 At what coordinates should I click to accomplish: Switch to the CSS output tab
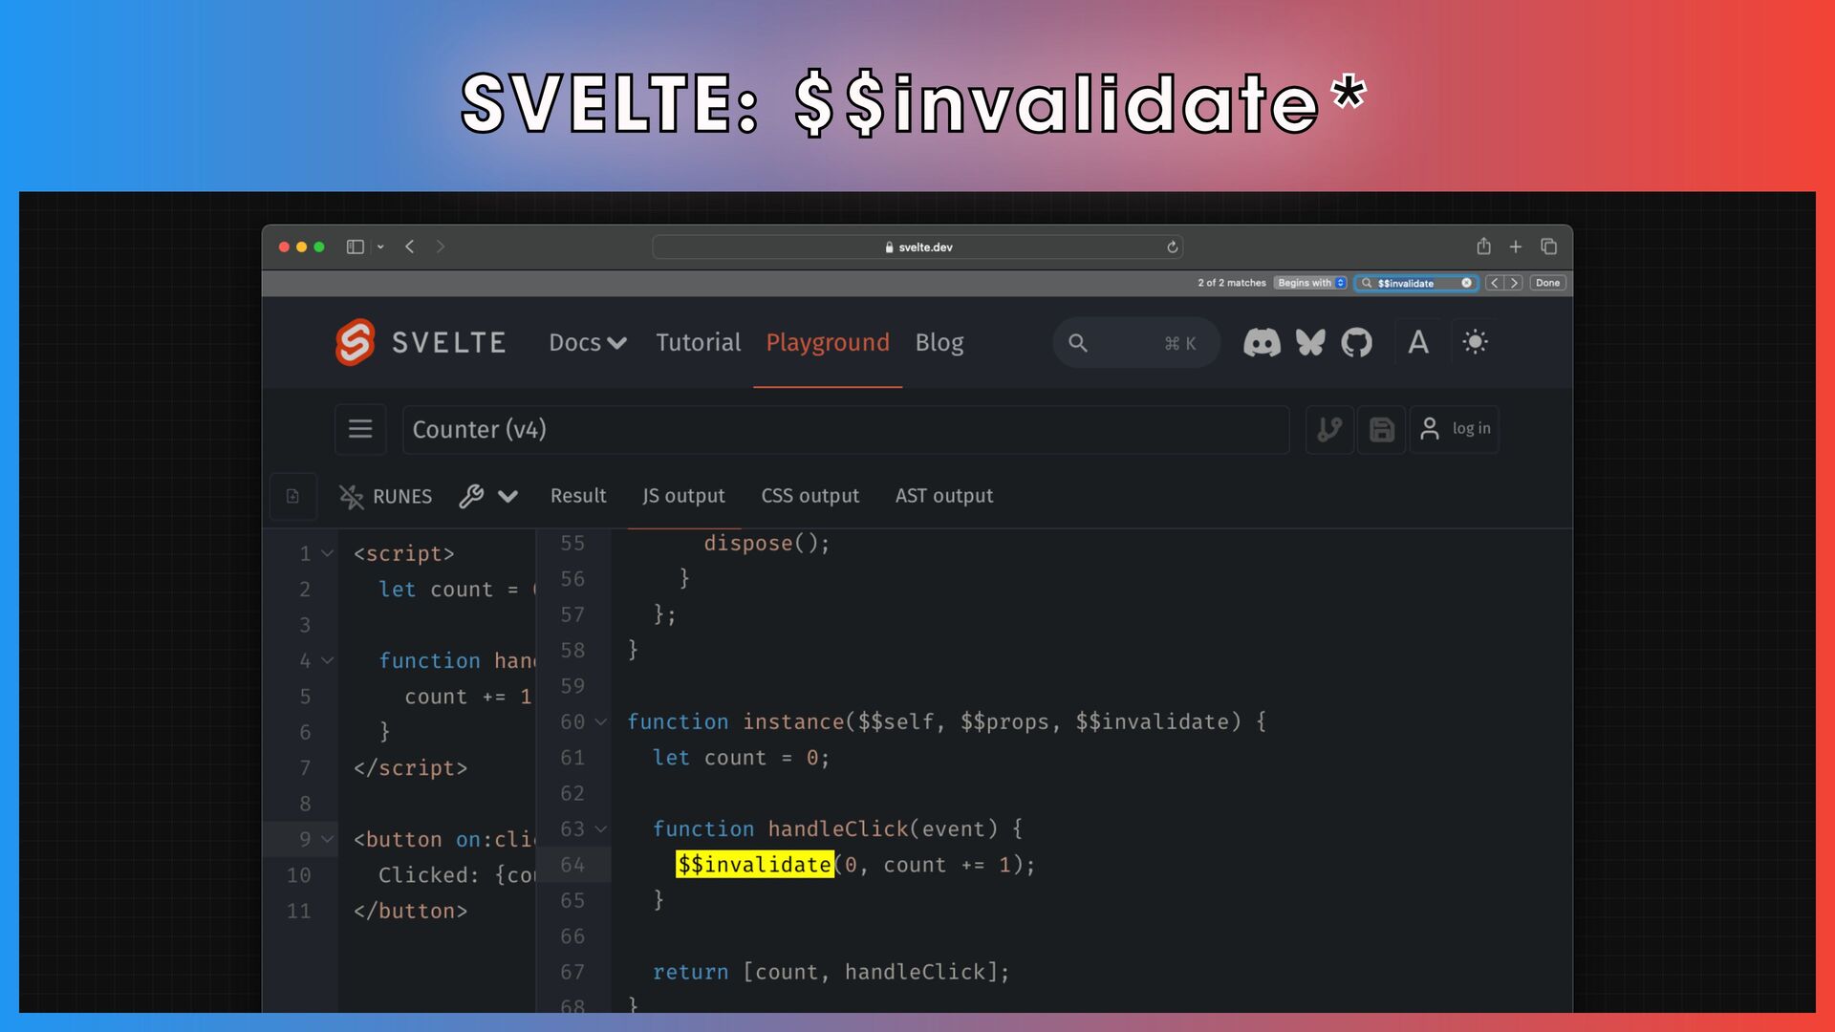point(810,496)
